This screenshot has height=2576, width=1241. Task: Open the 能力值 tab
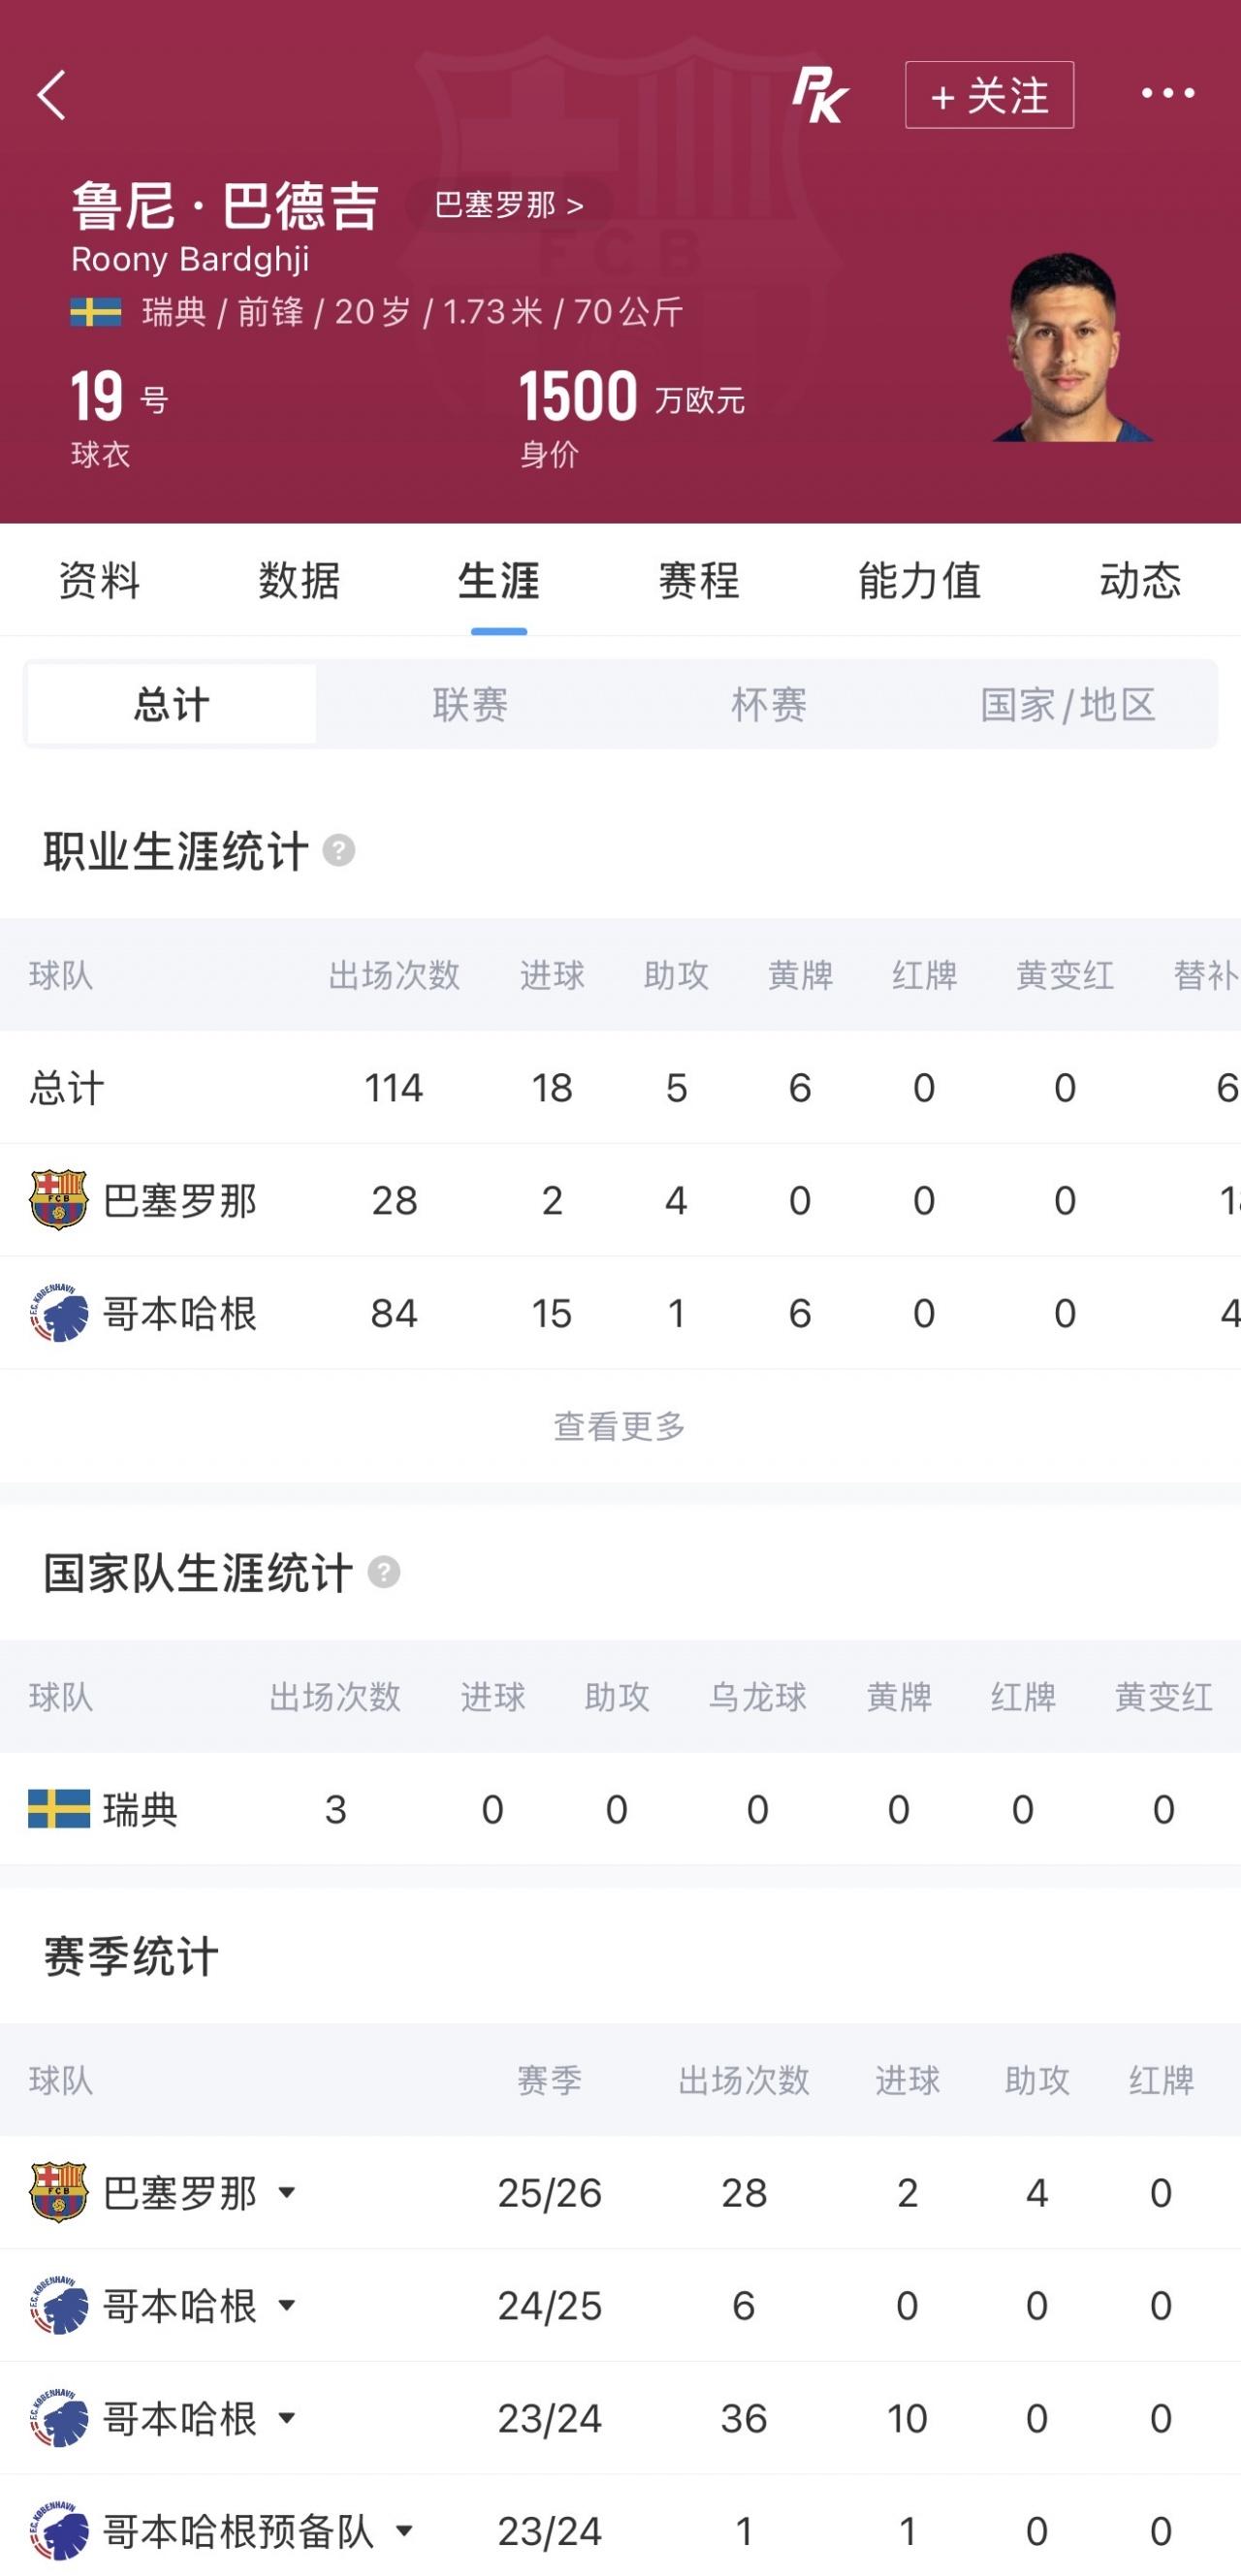point(920,581)
